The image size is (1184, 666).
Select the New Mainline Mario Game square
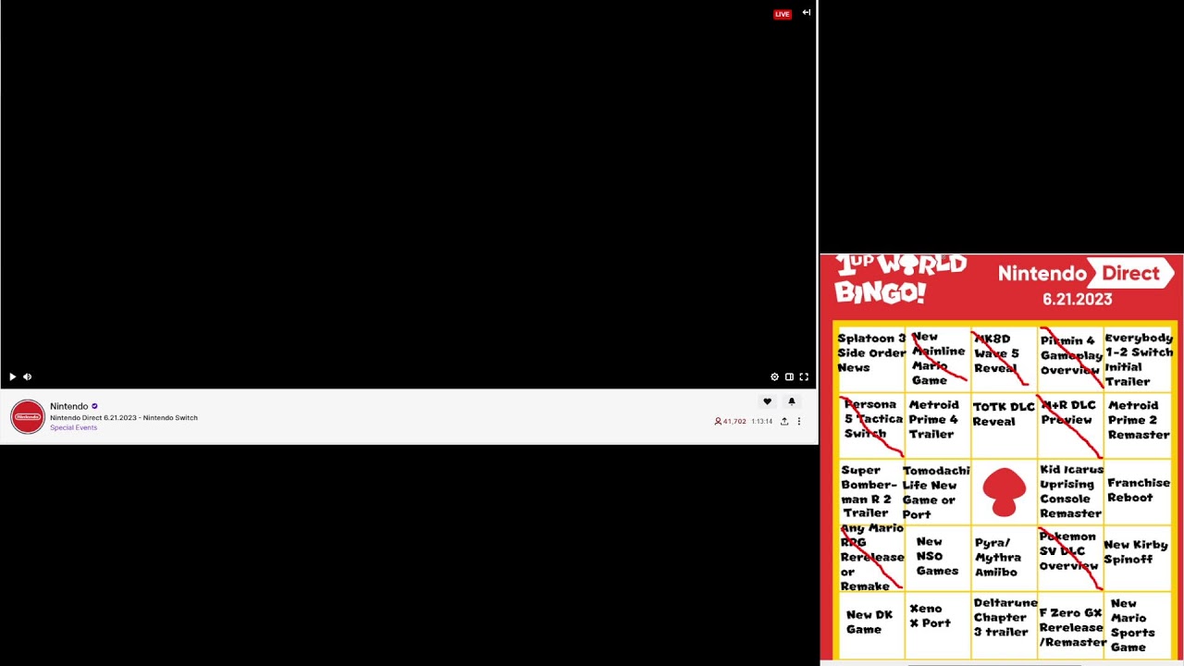936,359
